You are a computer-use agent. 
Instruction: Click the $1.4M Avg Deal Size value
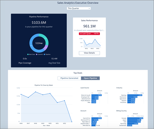(x=54, y=59)
